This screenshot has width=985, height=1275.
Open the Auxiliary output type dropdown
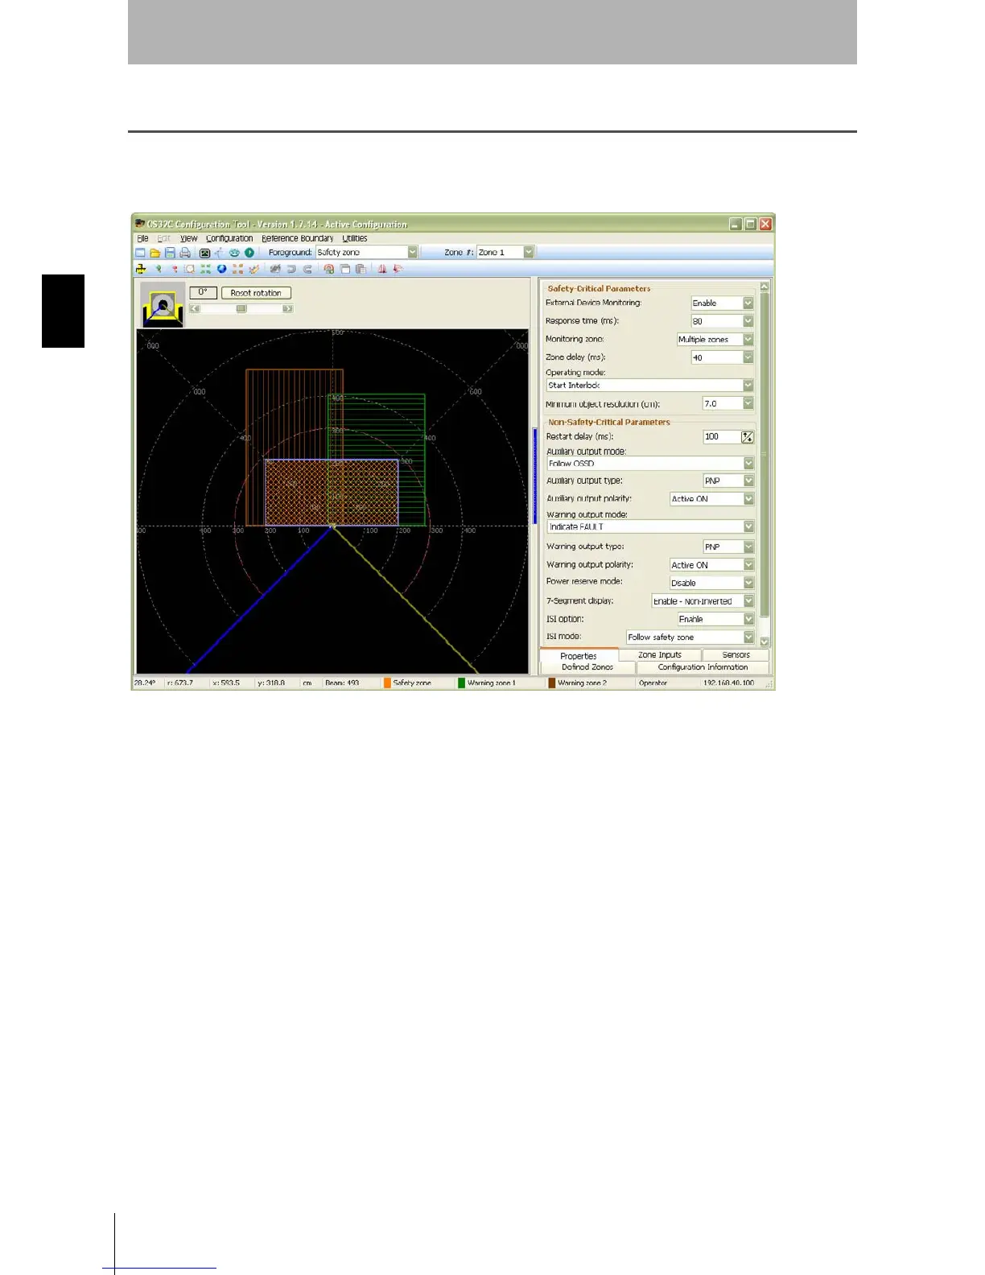748,481
